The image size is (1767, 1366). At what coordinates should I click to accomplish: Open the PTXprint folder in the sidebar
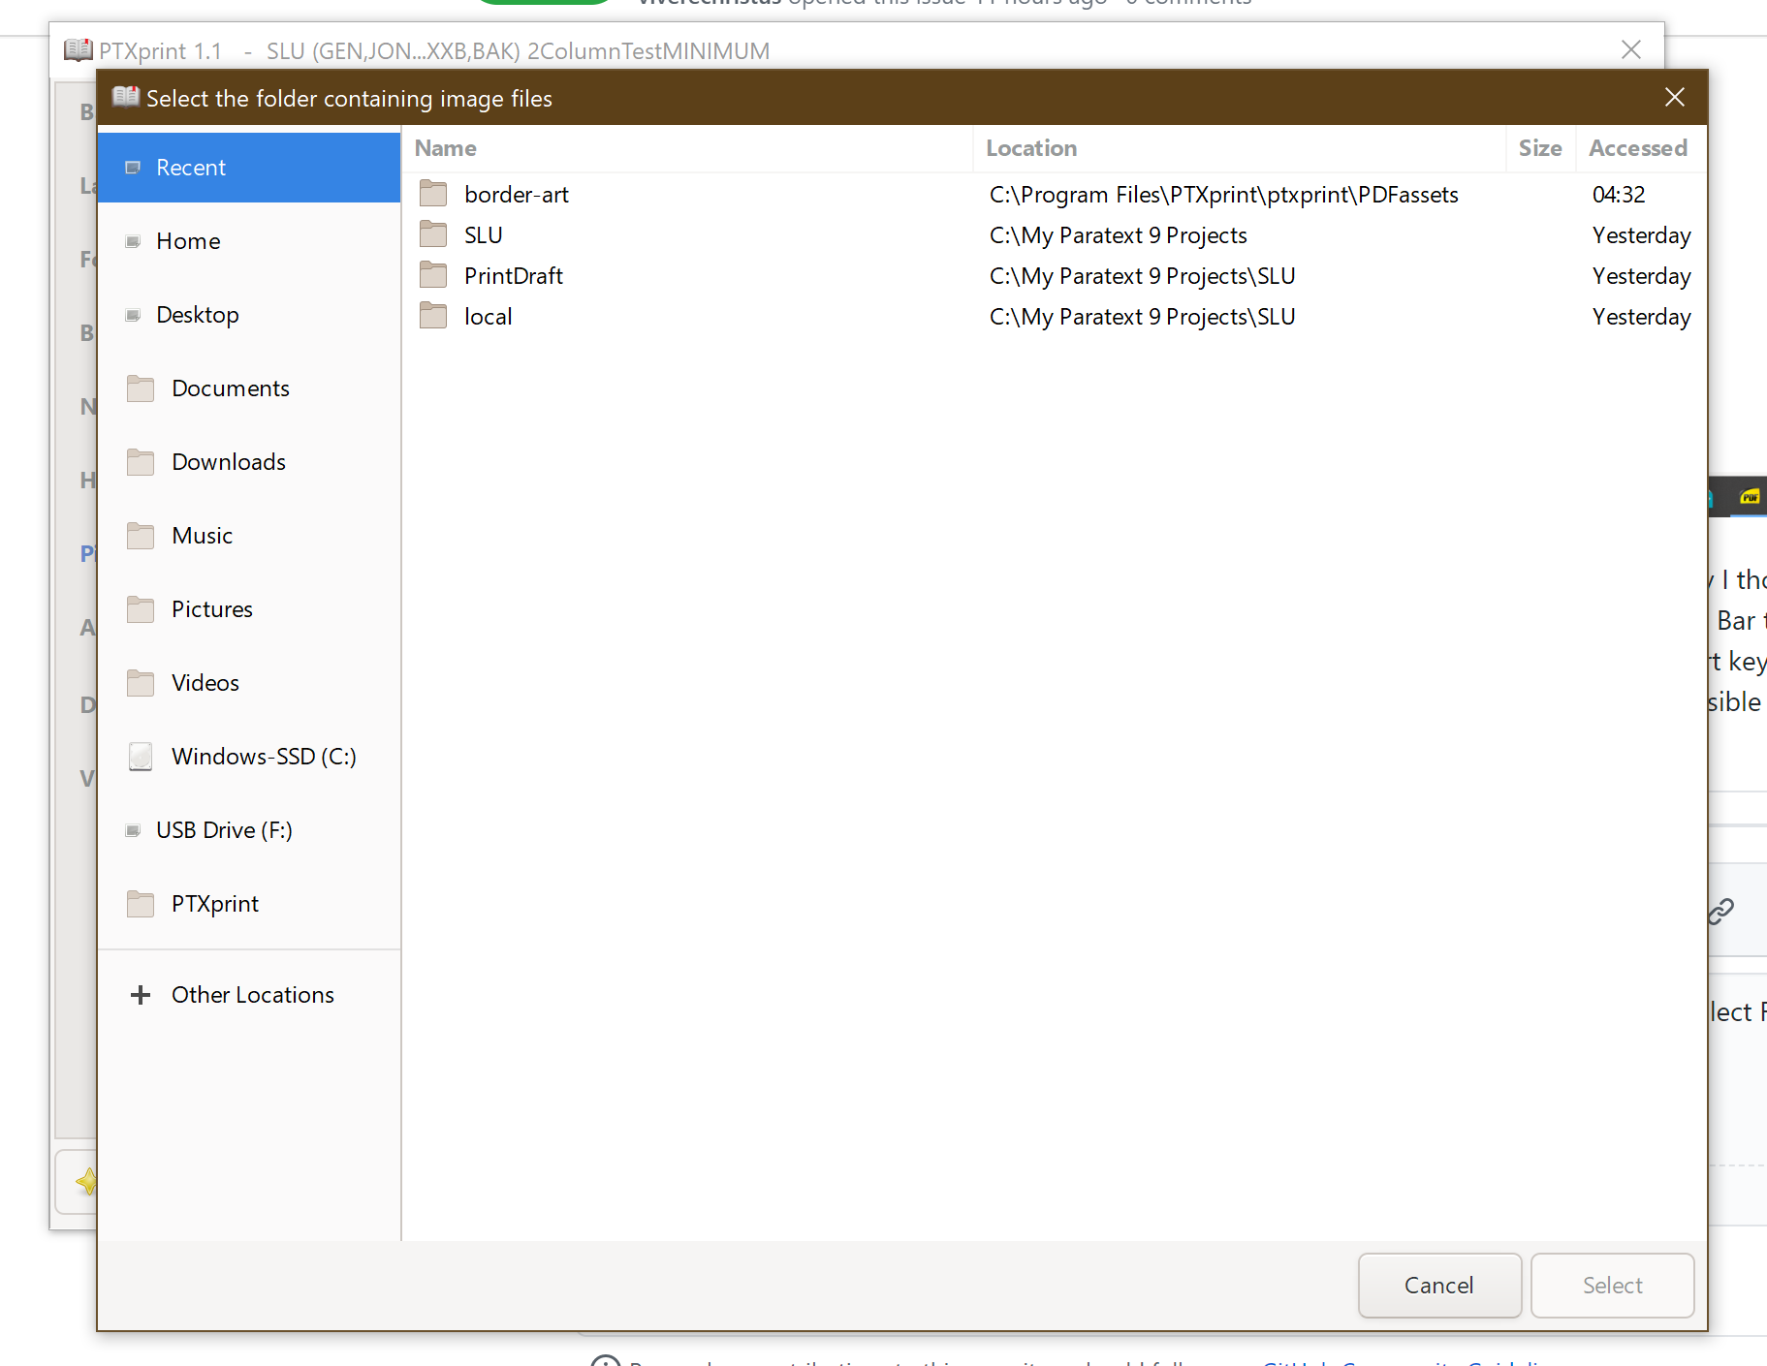pyautogui.click(x=214, y=903)
